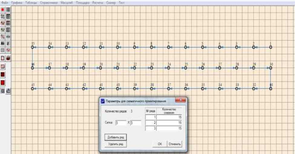Screen dimensions: 295x154
Task: Select row 2 well count cell
Action: click(169, 123)
